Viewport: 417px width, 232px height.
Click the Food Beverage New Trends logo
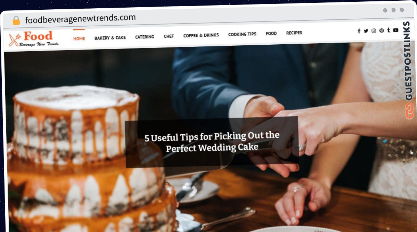pyautogui.click(x=34, y=39)
